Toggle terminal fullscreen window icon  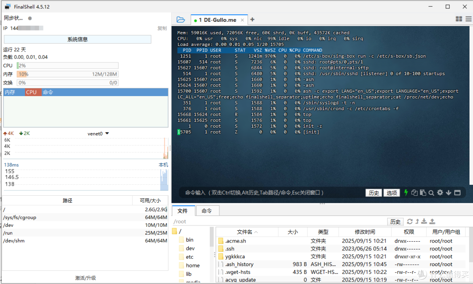(457, 193)
